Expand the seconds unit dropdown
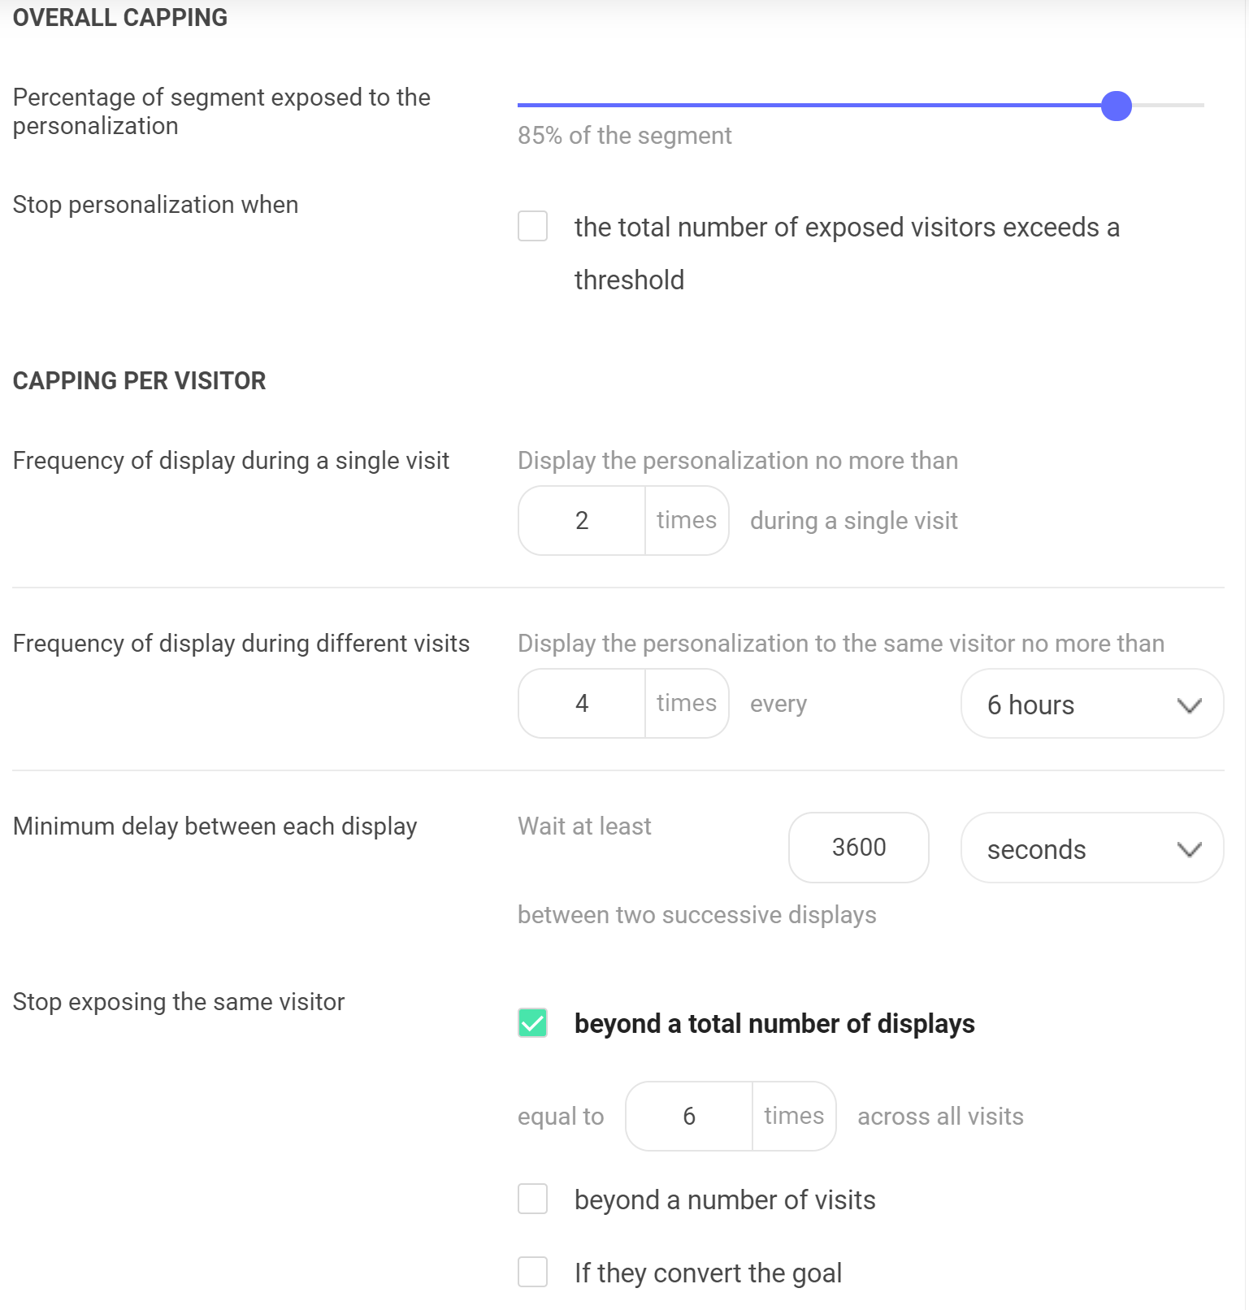Viewport: 1249px width, 1310px height. tap(1092, 848)
